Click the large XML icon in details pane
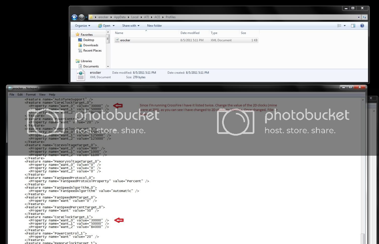 pyautogui.click(x=81, y=75)
